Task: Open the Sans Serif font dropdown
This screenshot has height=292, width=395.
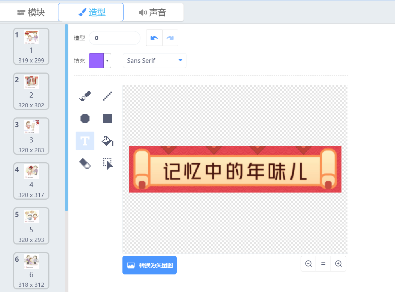Action: tap(155, 61)
